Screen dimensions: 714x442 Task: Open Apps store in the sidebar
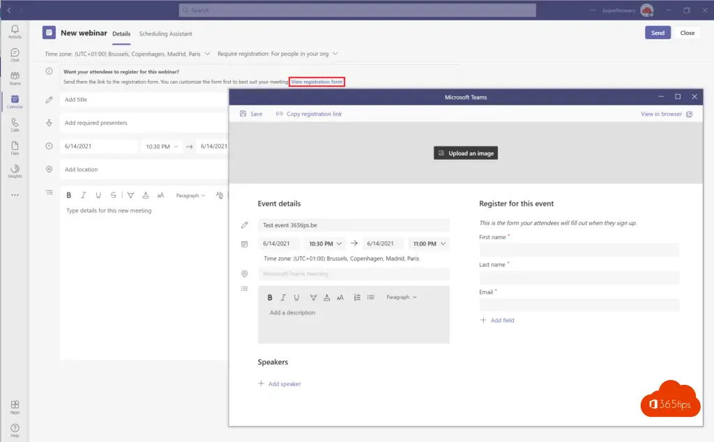click(15, 407)
